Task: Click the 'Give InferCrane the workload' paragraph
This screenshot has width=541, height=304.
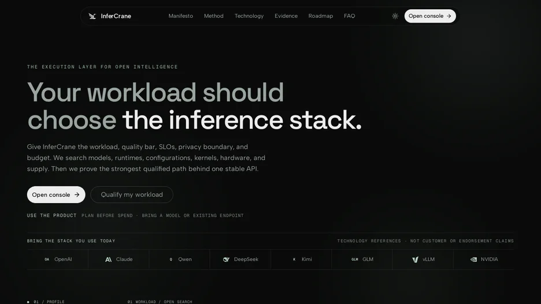Action: click(146, 157)
